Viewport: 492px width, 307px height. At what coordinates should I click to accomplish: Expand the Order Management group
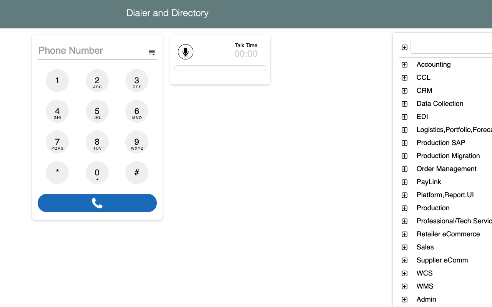pyautogui.click(x=404, y=169)
